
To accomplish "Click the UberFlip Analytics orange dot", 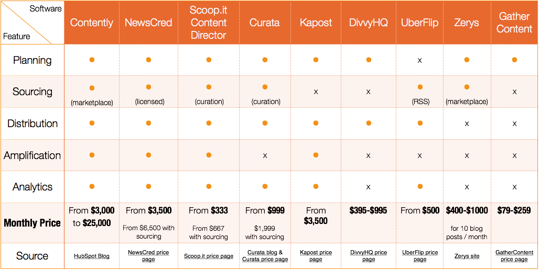I will point(420,187).
